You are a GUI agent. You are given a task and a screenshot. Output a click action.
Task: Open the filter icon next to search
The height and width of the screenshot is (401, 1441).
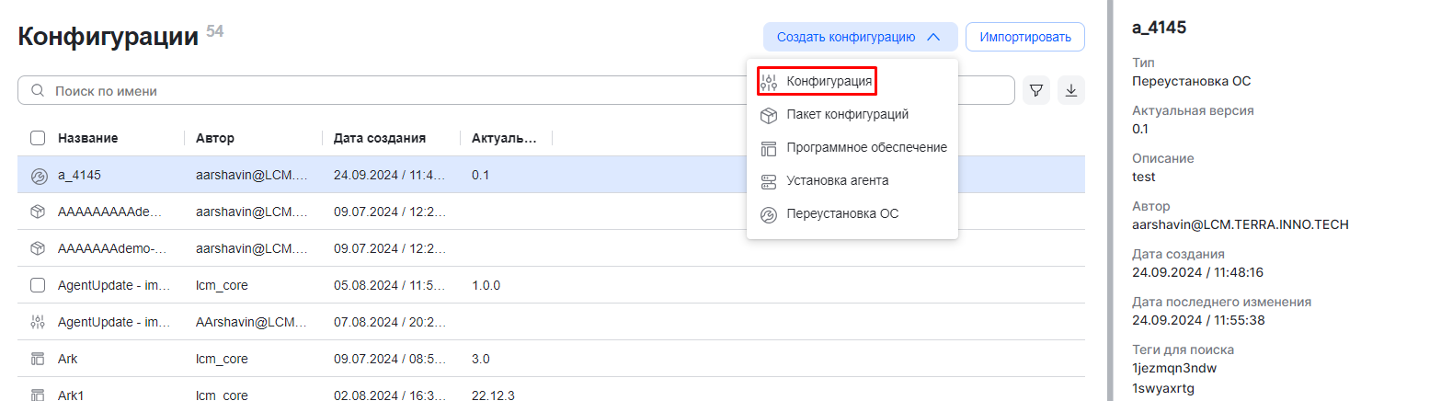click(1036, 91)
